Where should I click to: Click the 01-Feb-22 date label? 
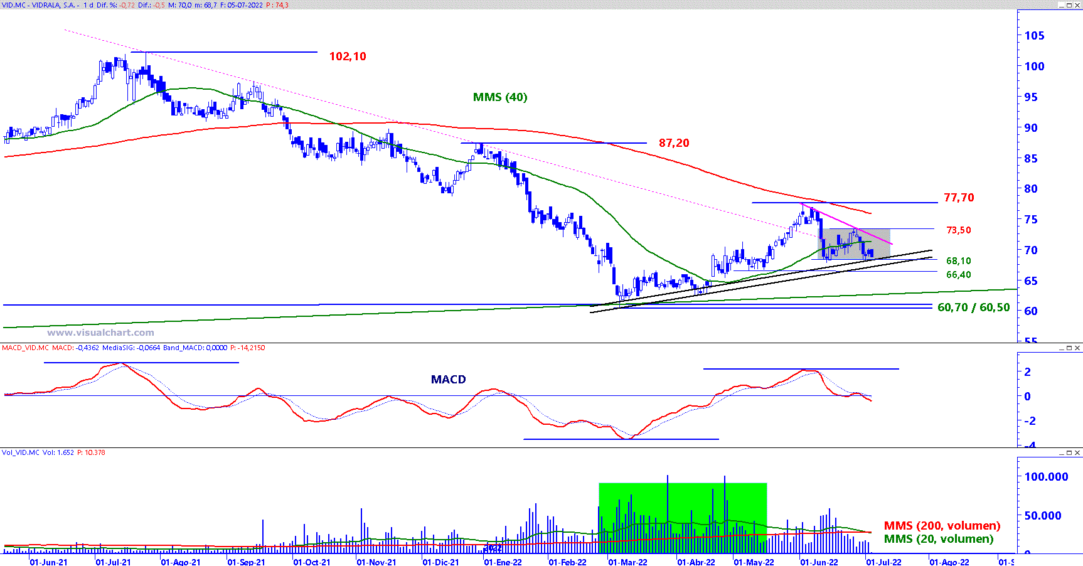pos(568,562)
